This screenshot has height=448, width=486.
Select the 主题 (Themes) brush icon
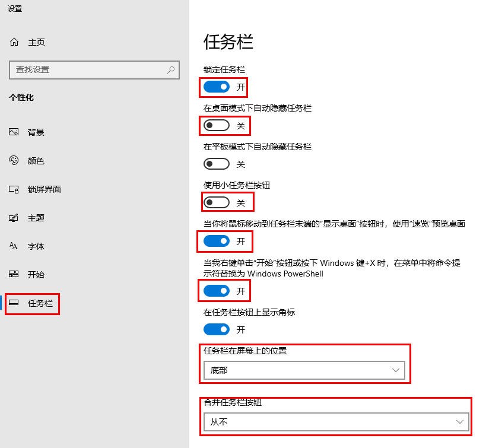[14, 217]
